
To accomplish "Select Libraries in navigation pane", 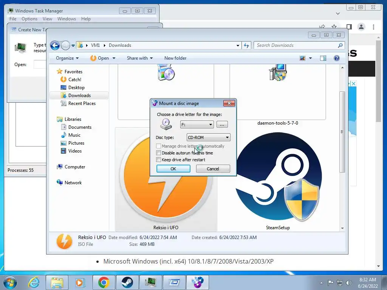I will [73, 119].
